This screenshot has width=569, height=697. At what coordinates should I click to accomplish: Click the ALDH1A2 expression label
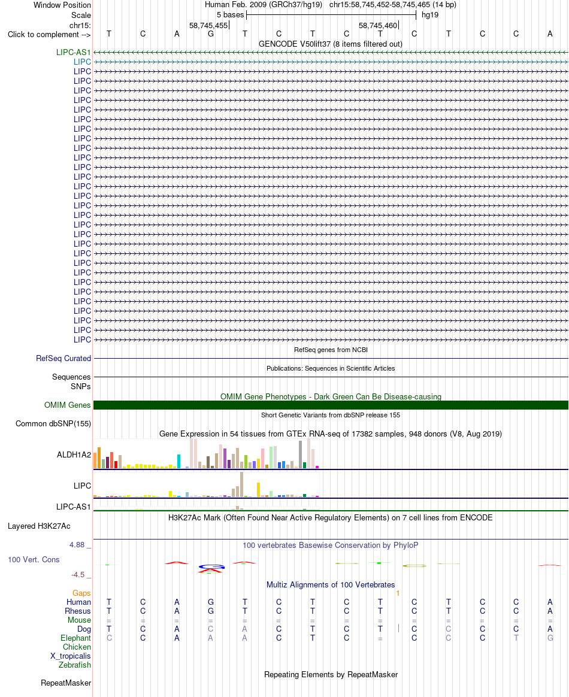[x=74, y=454]
